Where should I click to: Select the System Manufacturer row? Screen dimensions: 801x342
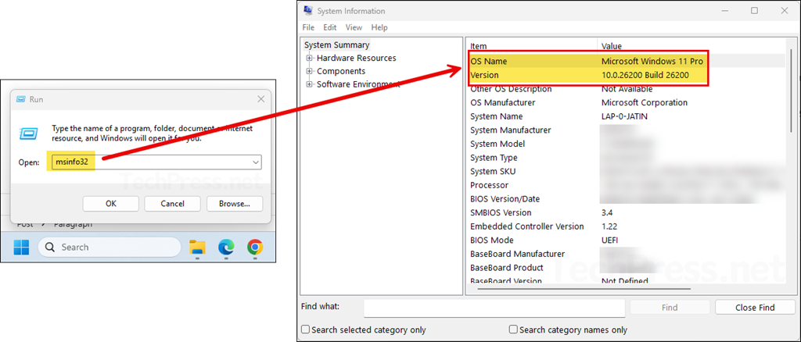[x=627, y=130]
